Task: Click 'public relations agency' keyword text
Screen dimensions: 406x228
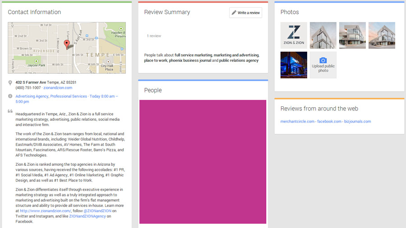Action: click(239, 60)
